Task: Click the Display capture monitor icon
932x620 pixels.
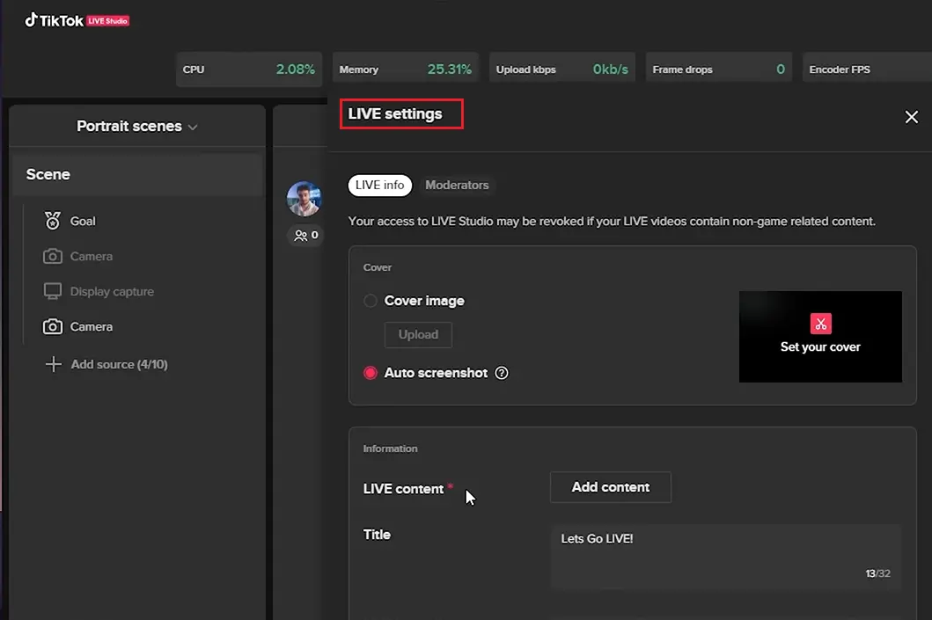Action: (53, 291)
